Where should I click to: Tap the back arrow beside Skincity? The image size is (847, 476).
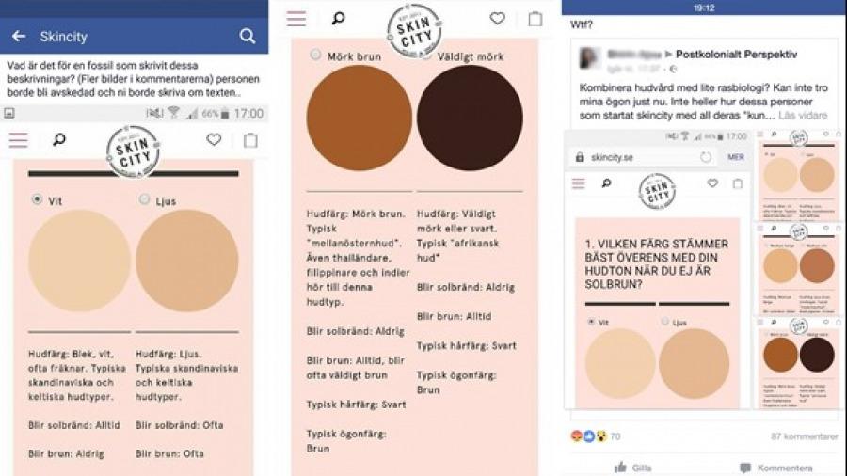pos(19,36)
